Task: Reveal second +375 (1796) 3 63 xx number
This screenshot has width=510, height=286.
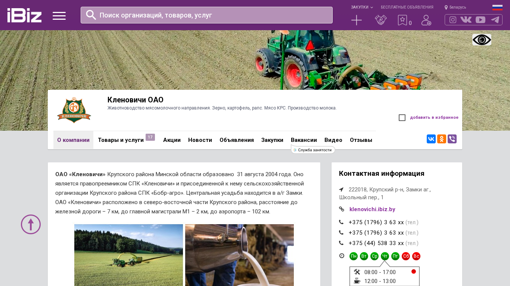Action: tap(376, 233)
